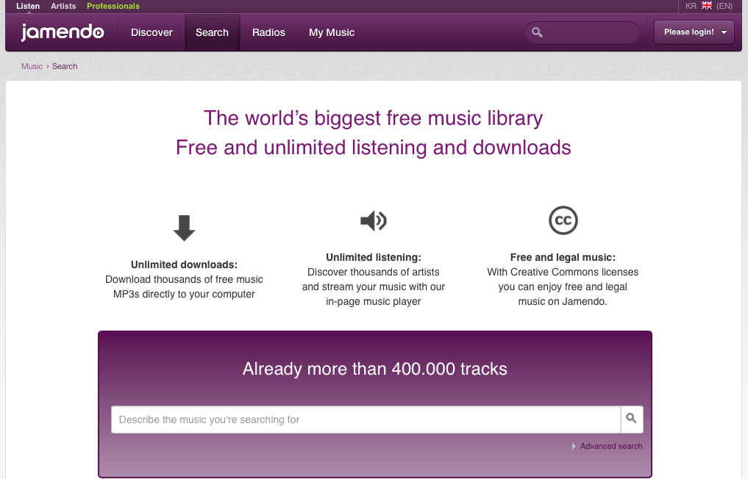The image size is (748, 479).
Task: Click the download arrow icon
Action: [x=184, y=228]
